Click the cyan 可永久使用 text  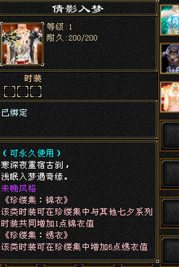32,153
